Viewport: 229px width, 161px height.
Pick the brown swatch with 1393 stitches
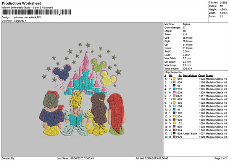[174, 120]
